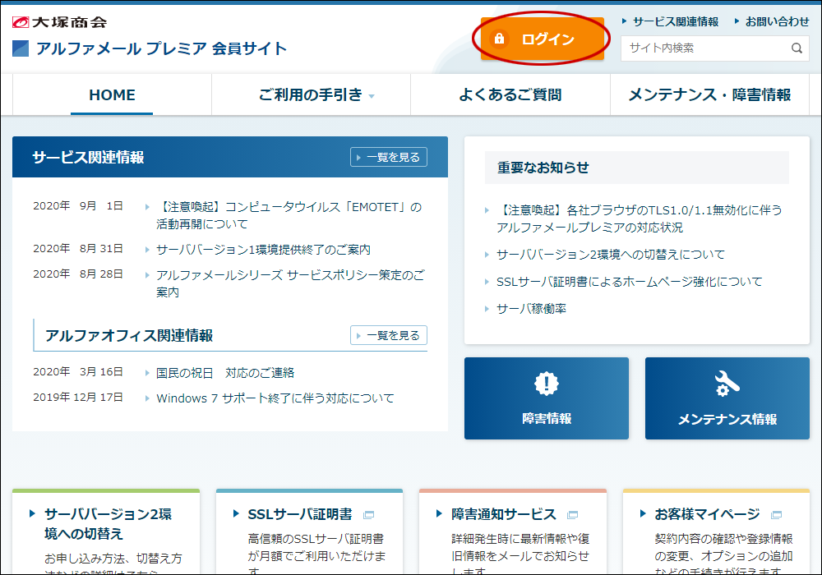Open the メンテナンス情報 tile
Screen dimensions: 822x575
pyautogui.click(x=727, y=398)
